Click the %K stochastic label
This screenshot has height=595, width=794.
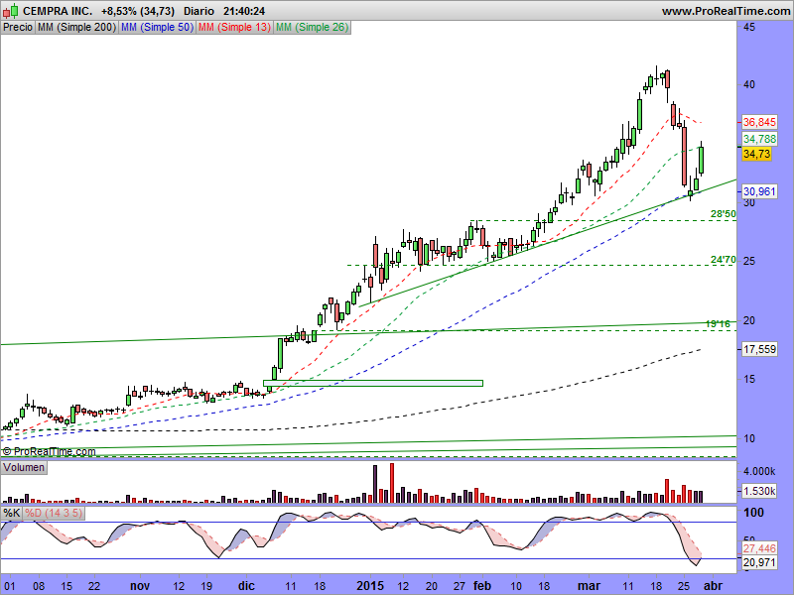(12, 513)
